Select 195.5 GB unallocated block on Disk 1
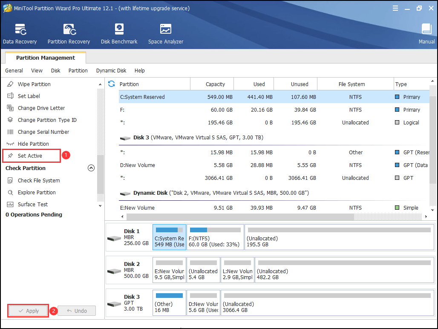 tap(339, 237)
